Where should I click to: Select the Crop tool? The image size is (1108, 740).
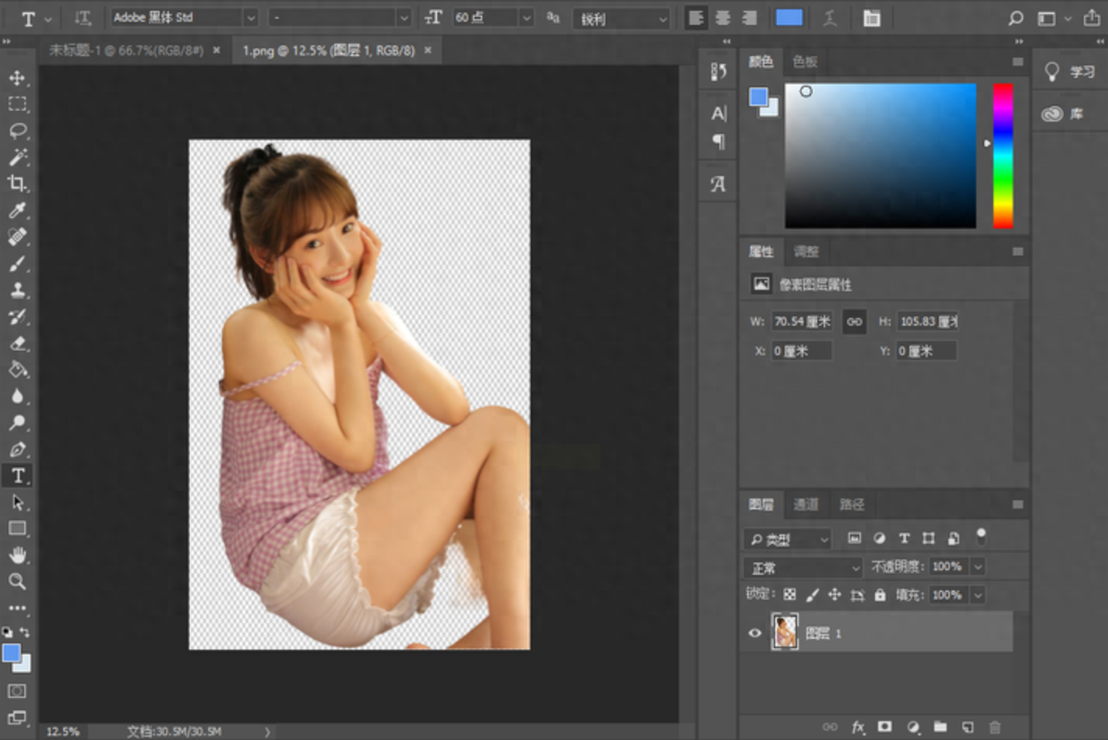pyautogui.click(x=17, y=184)
